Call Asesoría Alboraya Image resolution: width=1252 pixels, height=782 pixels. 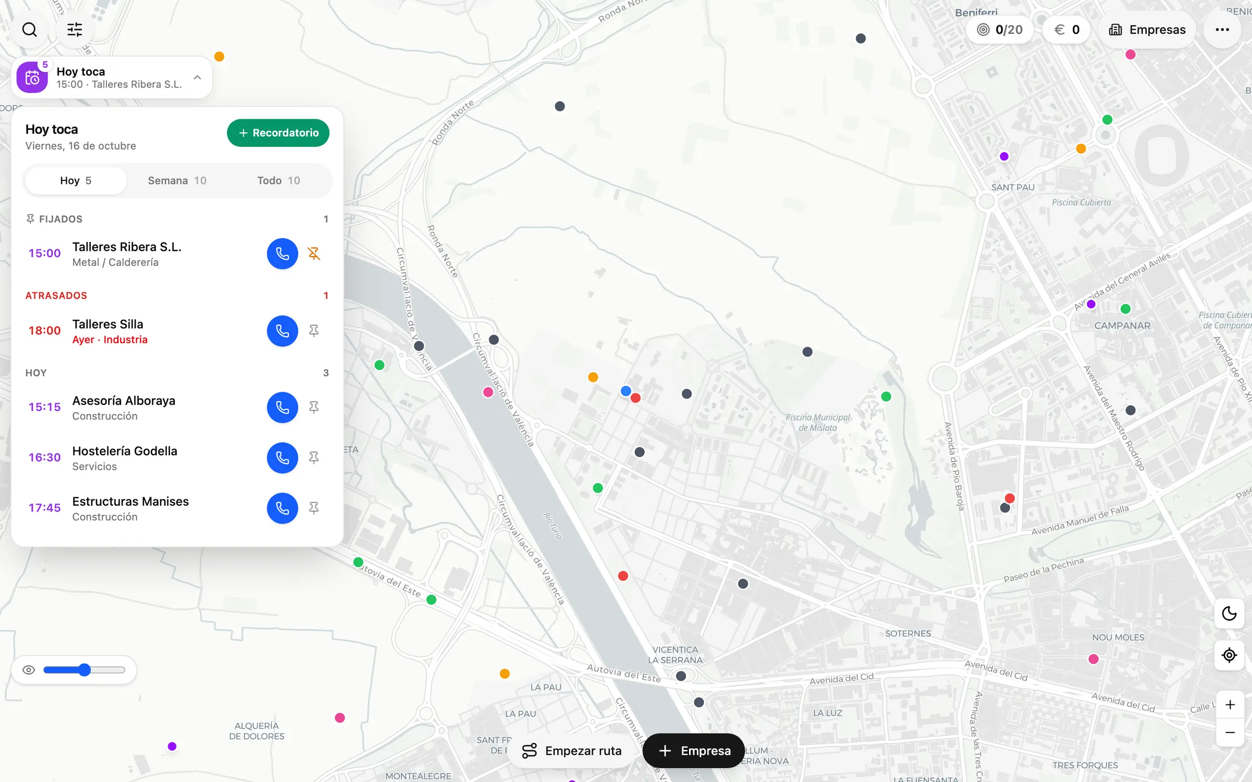click(282, 407)
